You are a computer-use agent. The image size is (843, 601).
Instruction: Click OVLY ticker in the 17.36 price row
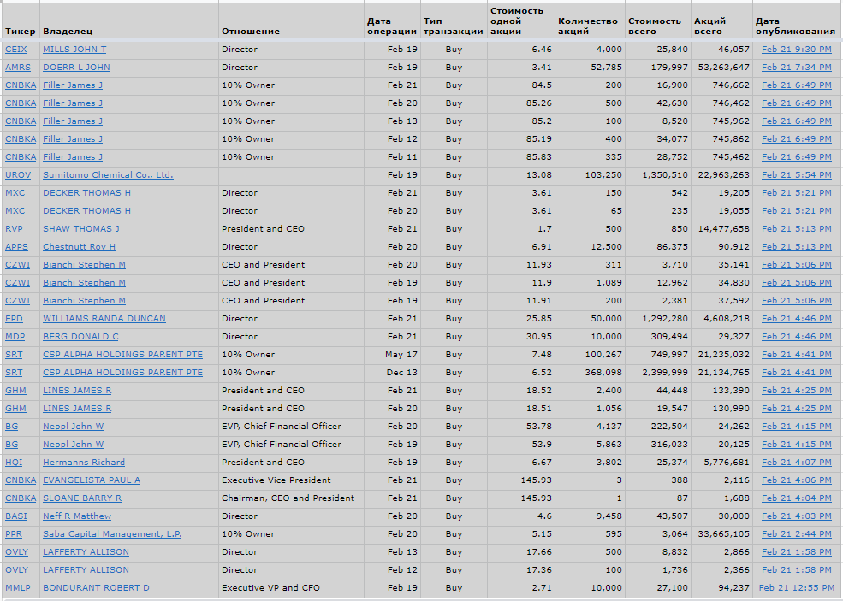tap(16, 570)
